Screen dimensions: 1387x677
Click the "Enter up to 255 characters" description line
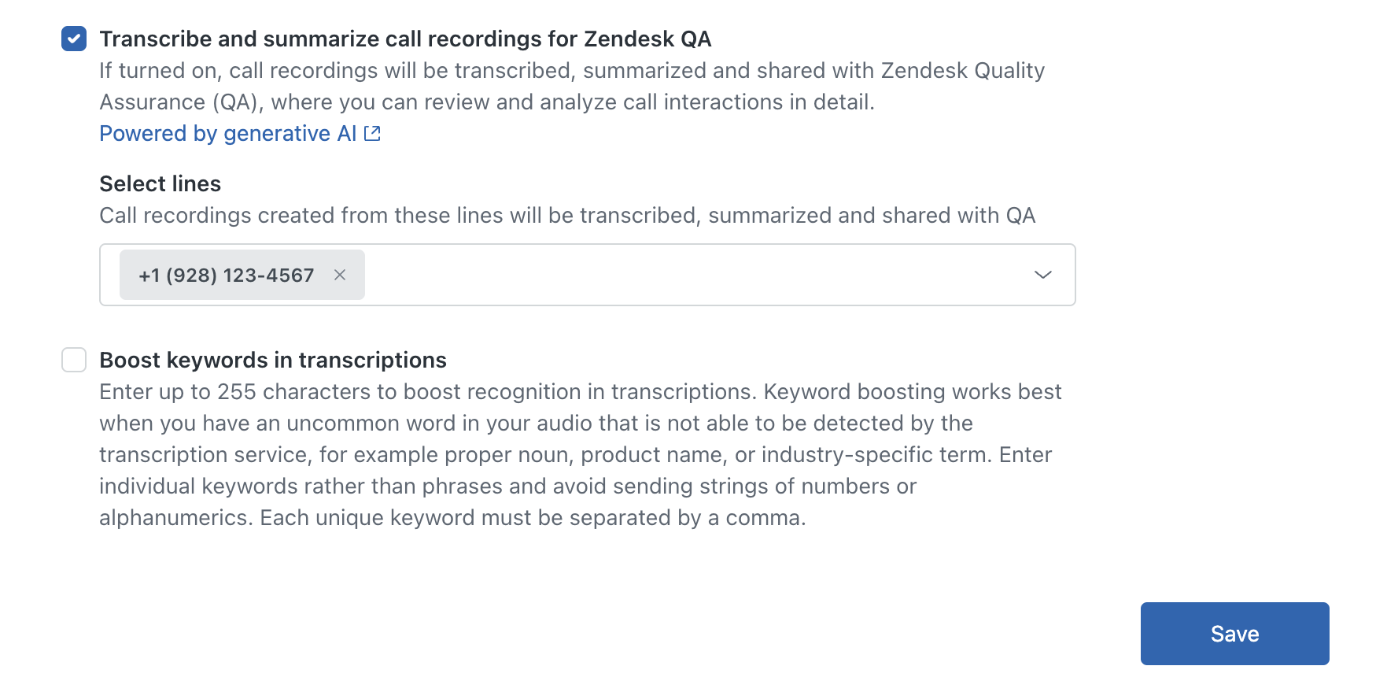(580, 392)
